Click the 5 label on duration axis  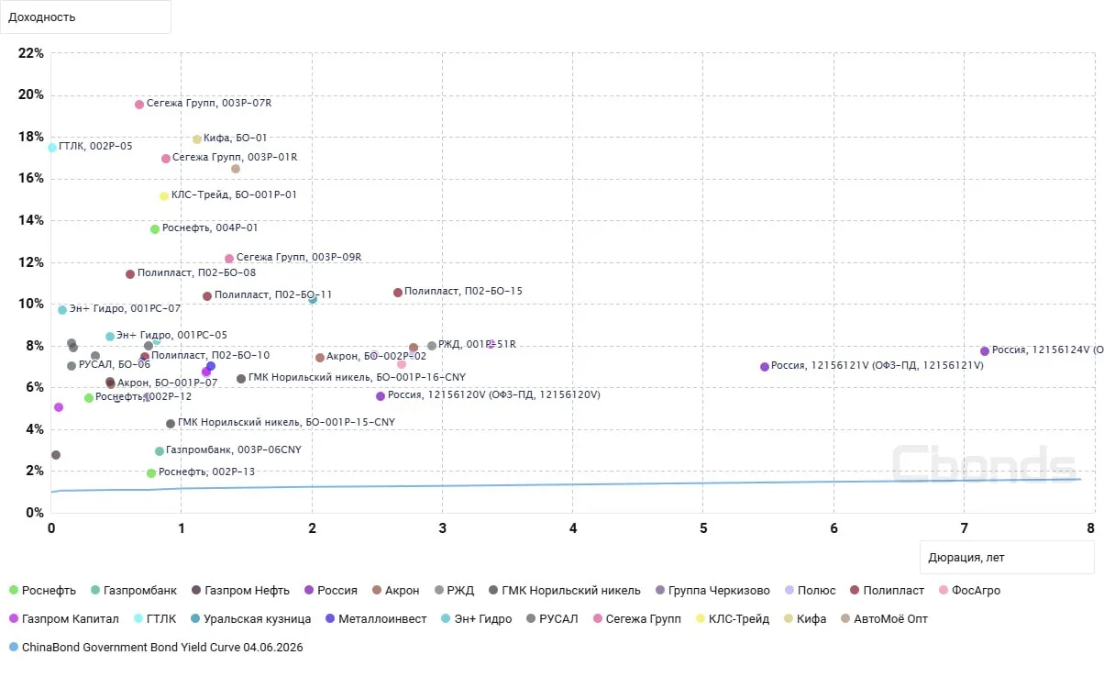pyautogui.click(x=703, y=528)
